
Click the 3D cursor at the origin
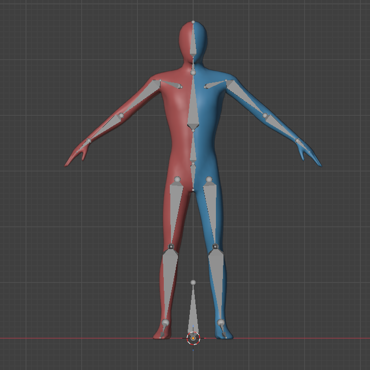point(193,338)
